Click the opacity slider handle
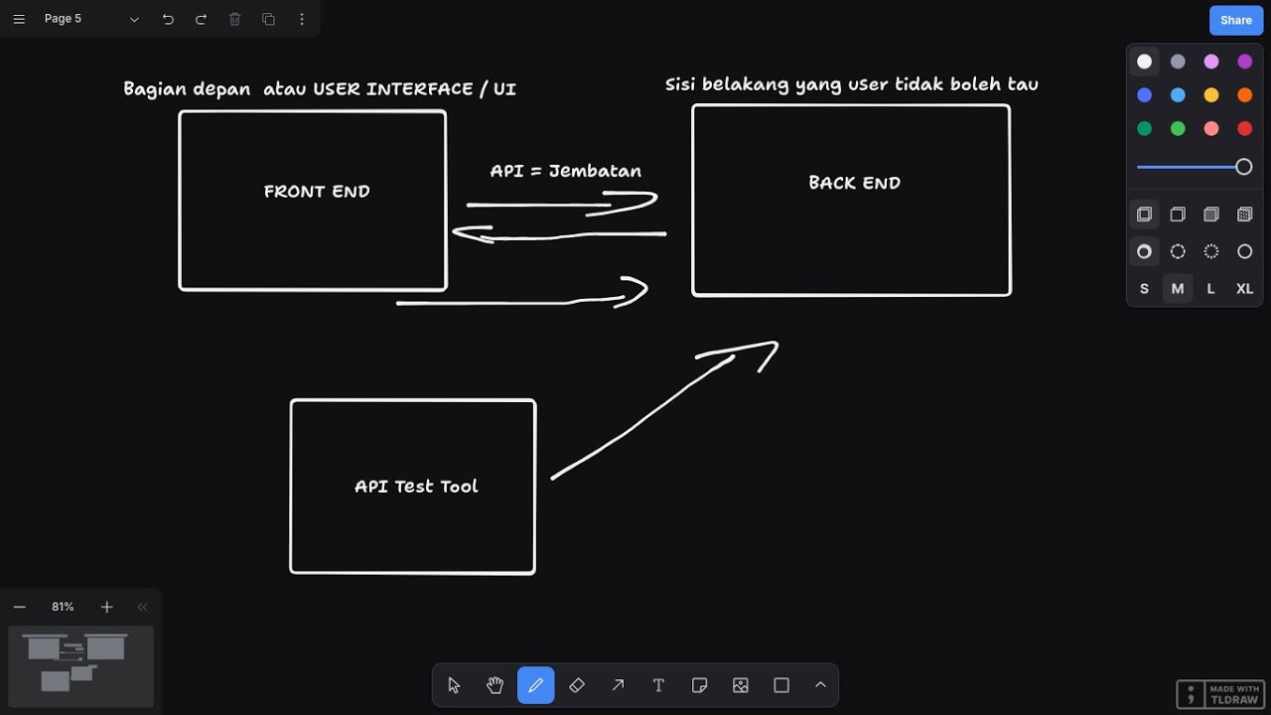Screen dimensions: 1271x715 (1244, 167)
